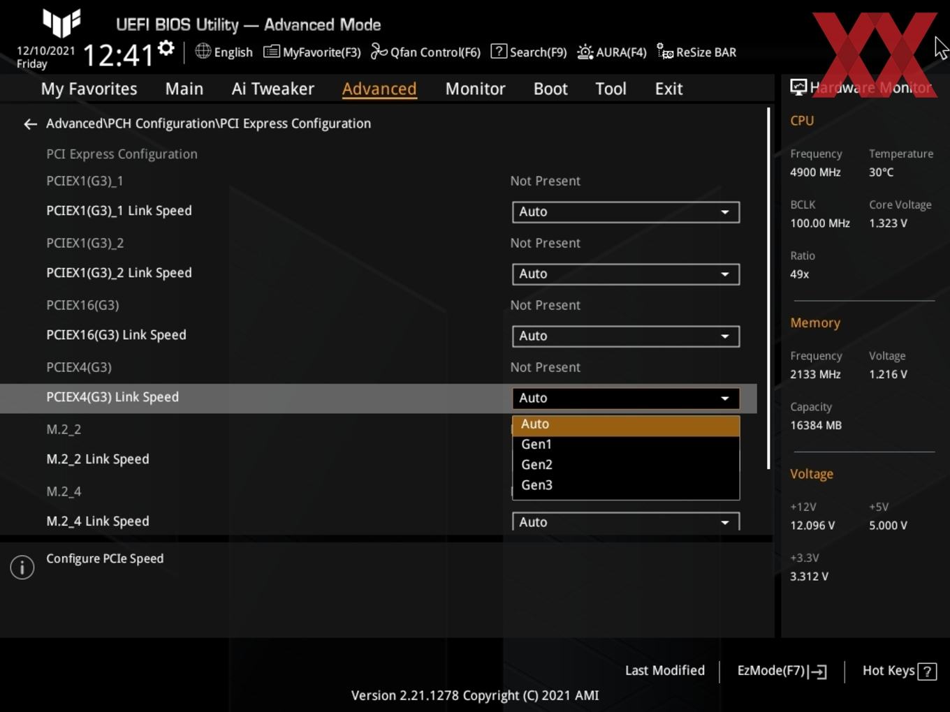
Task: Choose Gen3 in the dropdown list
Action: [x=626, y=485]
